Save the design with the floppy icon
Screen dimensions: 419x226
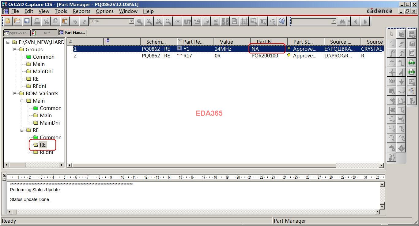(27, 21)
